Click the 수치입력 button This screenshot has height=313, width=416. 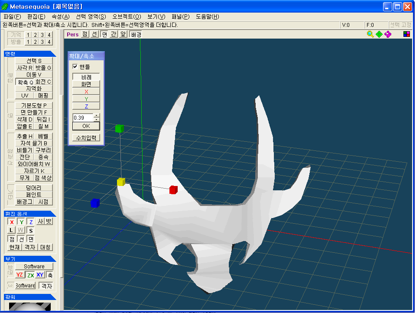86,138
